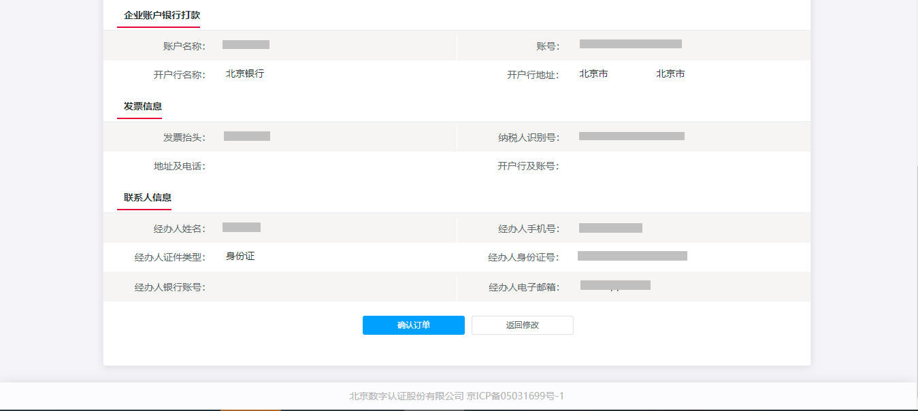This screenshot has height=411, width=918.
Task: Click the 返回修改 button
Action: tap(523, 325)
